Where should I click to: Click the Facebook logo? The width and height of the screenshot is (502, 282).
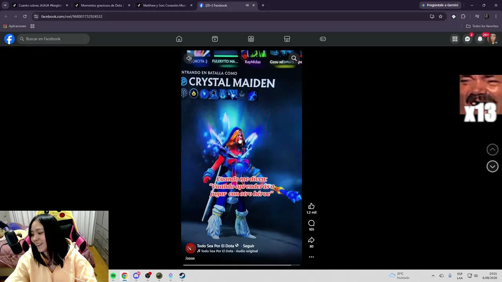(9, 39)
